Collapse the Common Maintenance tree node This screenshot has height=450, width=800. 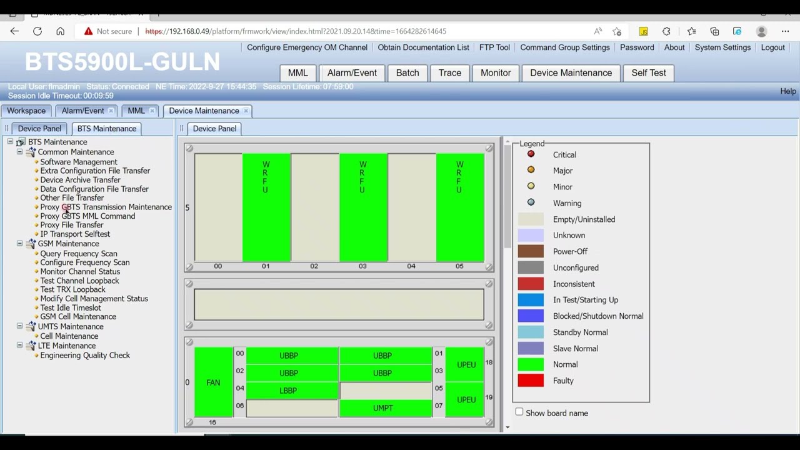point(19,152)
